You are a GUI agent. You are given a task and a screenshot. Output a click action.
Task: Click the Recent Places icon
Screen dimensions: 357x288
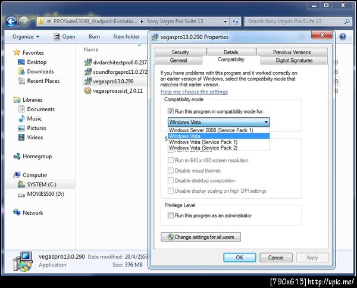[21, 81]
